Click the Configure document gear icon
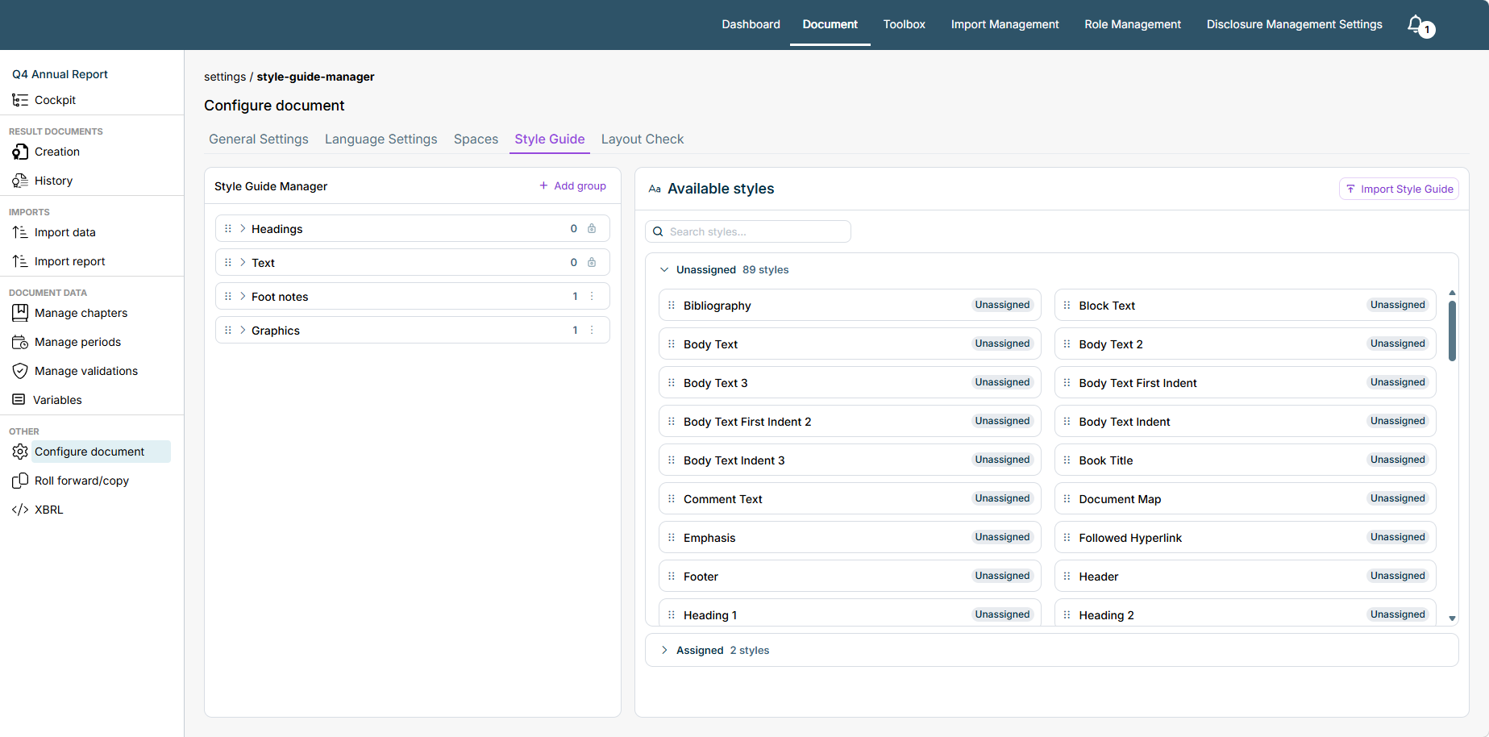The image size is (1489, 737). (x=20, y=452)
